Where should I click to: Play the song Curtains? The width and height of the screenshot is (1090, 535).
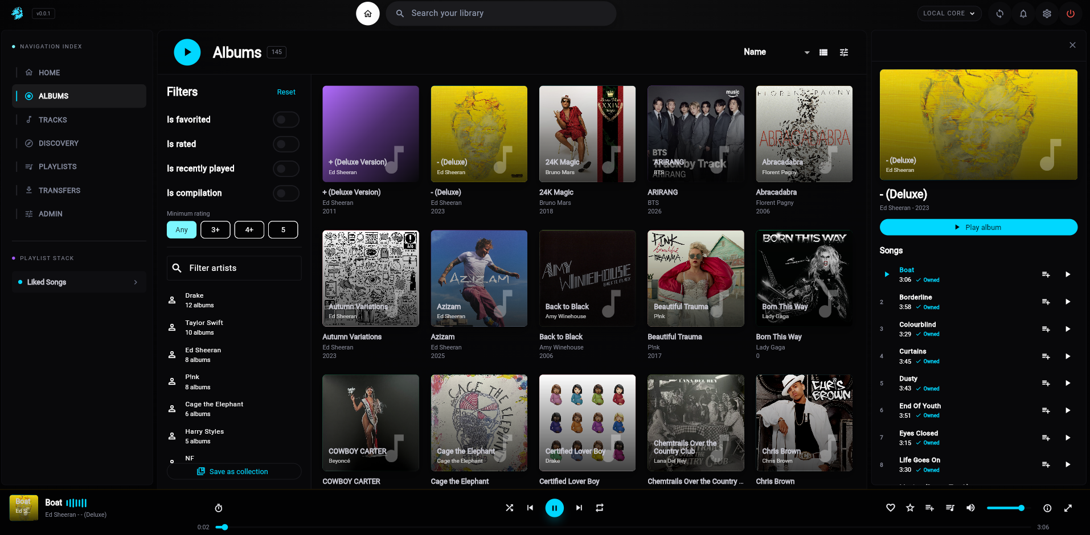point(1068,356)
